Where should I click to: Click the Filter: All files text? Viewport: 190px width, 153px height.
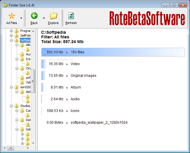coord(55,37)
